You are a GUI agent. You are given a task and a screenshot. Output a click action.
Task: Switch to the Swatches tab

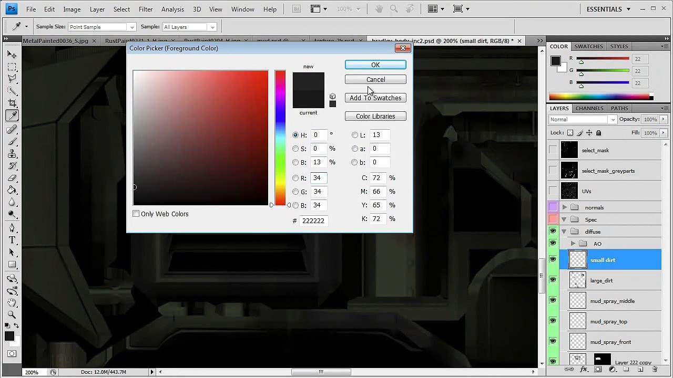click(588, 46)
